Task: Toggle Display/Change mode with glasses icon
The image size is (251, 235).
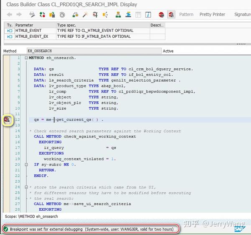Action: click(x=32, y=15)
